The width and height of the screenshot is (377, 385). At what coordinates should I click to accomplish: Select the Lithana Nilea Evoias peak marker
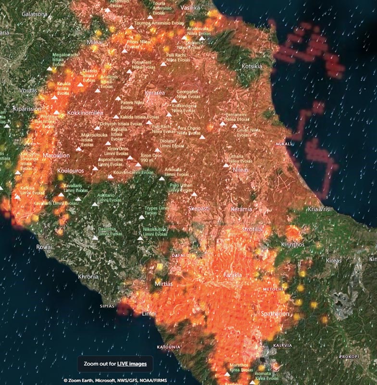226,165
